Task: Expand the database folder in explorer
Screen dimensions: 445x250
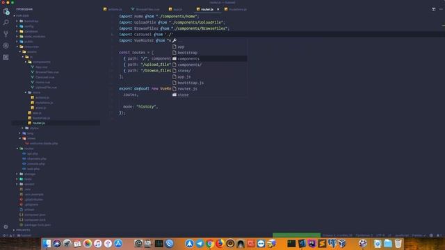Action: point(31,31)
